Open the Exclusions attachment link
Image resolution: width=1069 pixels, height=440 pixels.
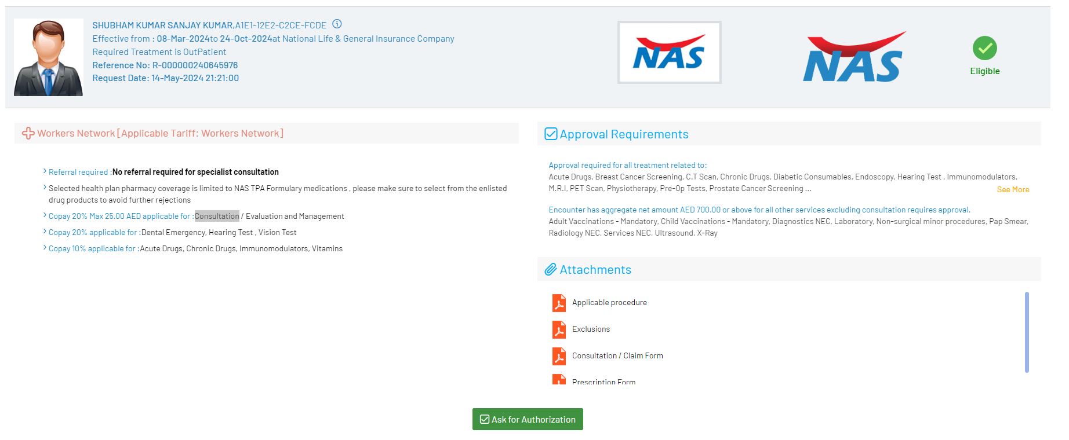[591, 329]
